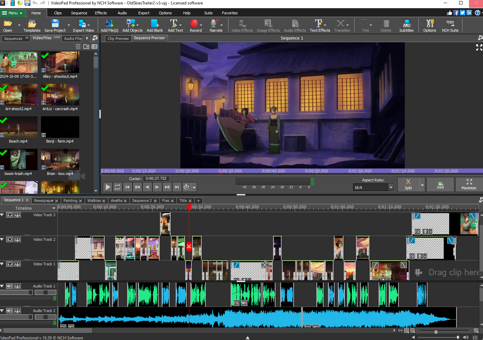Open the Timeline mode dropdown
This screenshot has height=340, width=483.
tap(54, 208)
